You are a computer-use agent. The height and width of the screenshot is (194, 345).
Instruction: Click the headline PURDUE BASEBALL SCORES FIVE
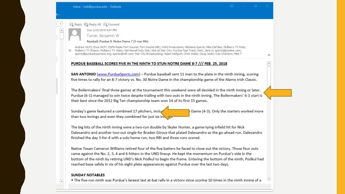pos(149,64)
